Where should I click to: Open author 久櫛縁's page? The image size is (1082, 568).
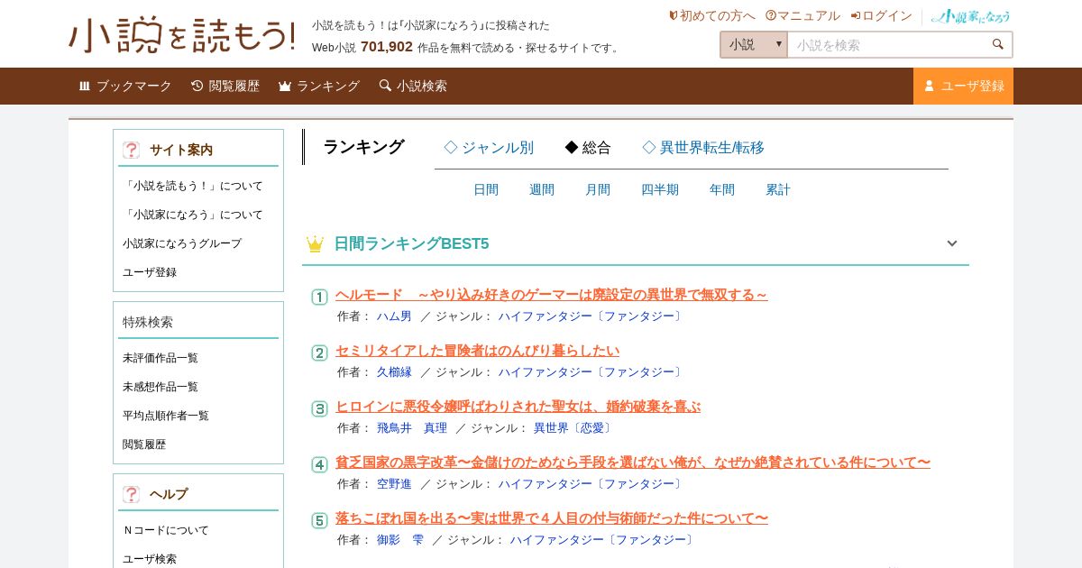pyautogui.click(x=394, y=372)
